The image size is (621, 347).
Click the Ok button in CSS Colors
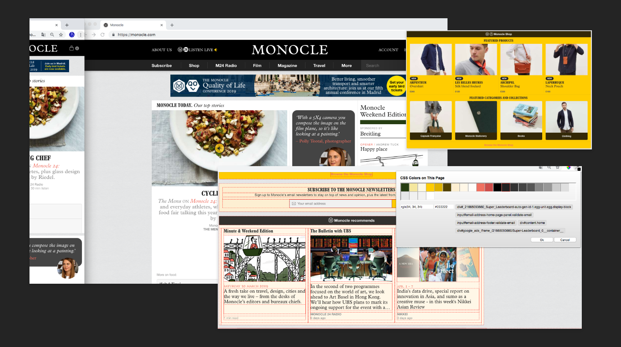point(542,240)
